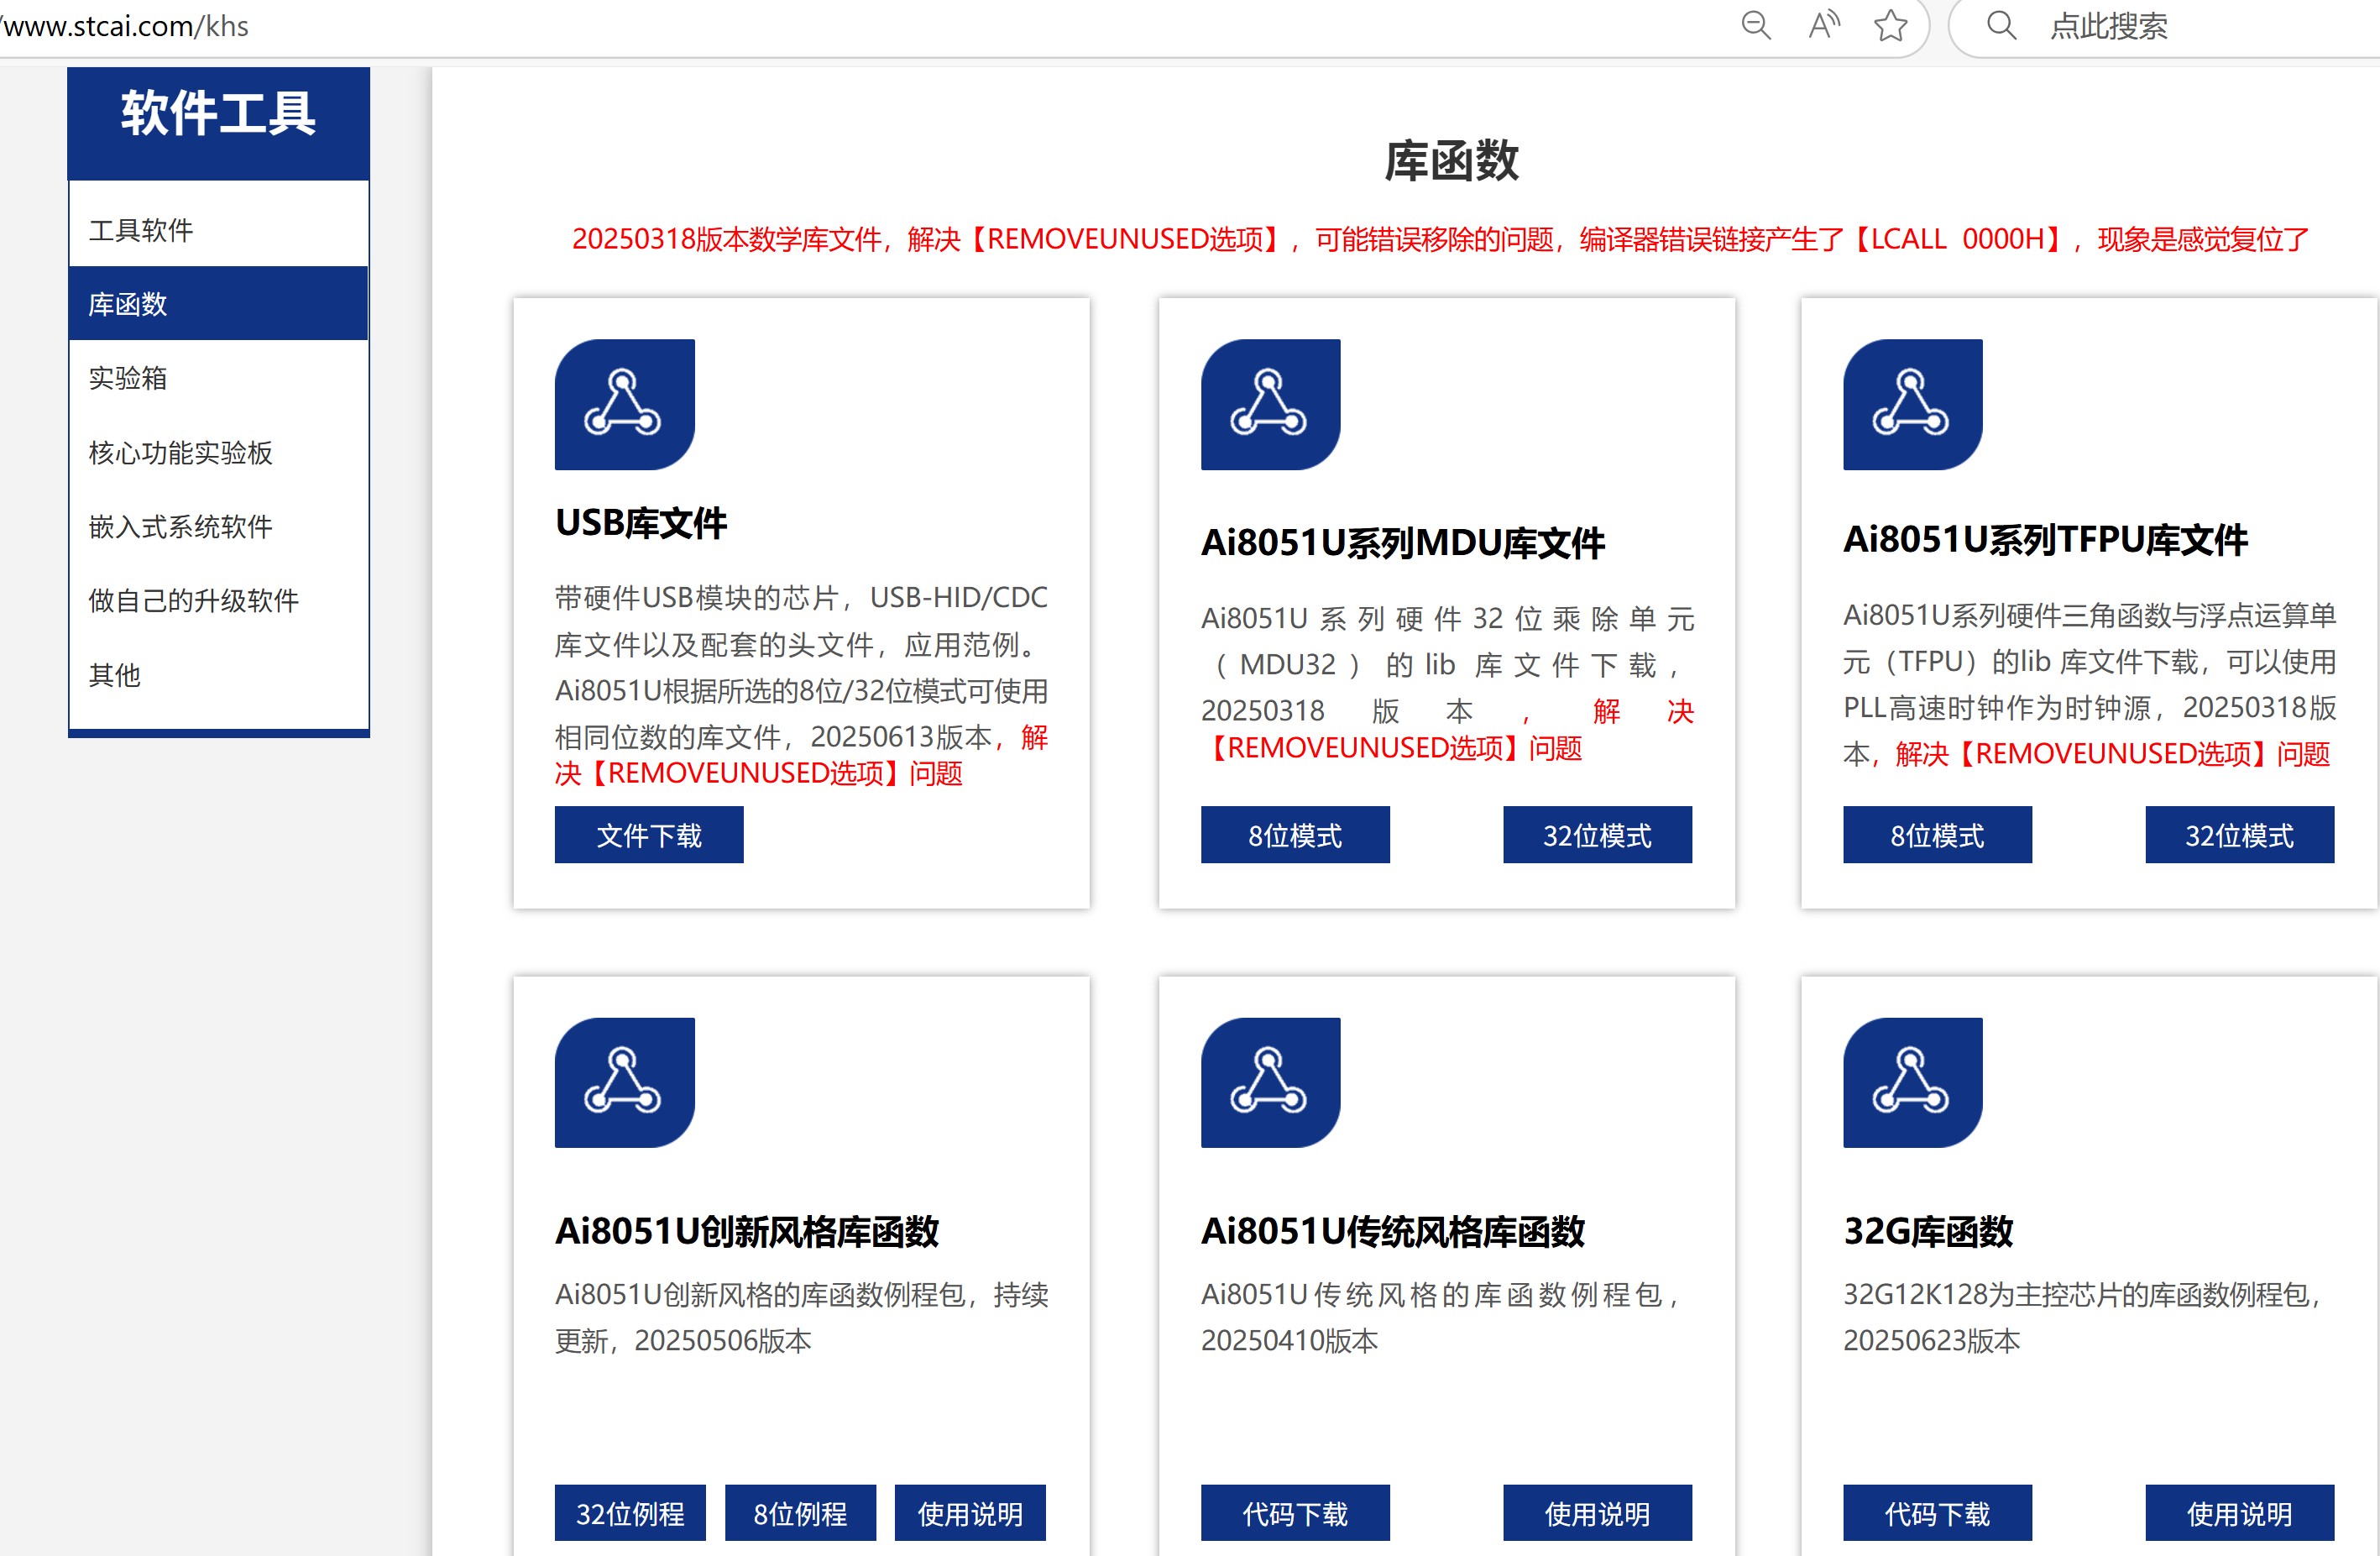Screen dimensions: 2380x1556
Task: Click 32位例程 button under 创新风格库函数
Action: [x=630, y=1513]
